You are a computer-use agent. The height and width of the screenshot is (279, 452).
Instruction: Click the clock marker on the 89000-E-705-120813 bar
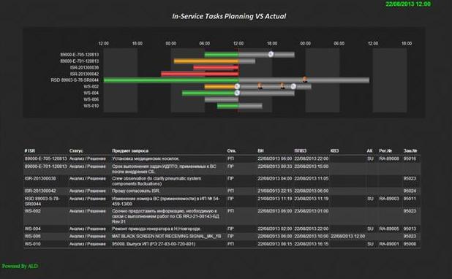click(x=271, y=54)
